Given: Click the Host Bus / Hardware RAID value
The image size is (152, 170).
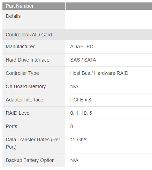Looking at the screenshot, I should point(99,73).
